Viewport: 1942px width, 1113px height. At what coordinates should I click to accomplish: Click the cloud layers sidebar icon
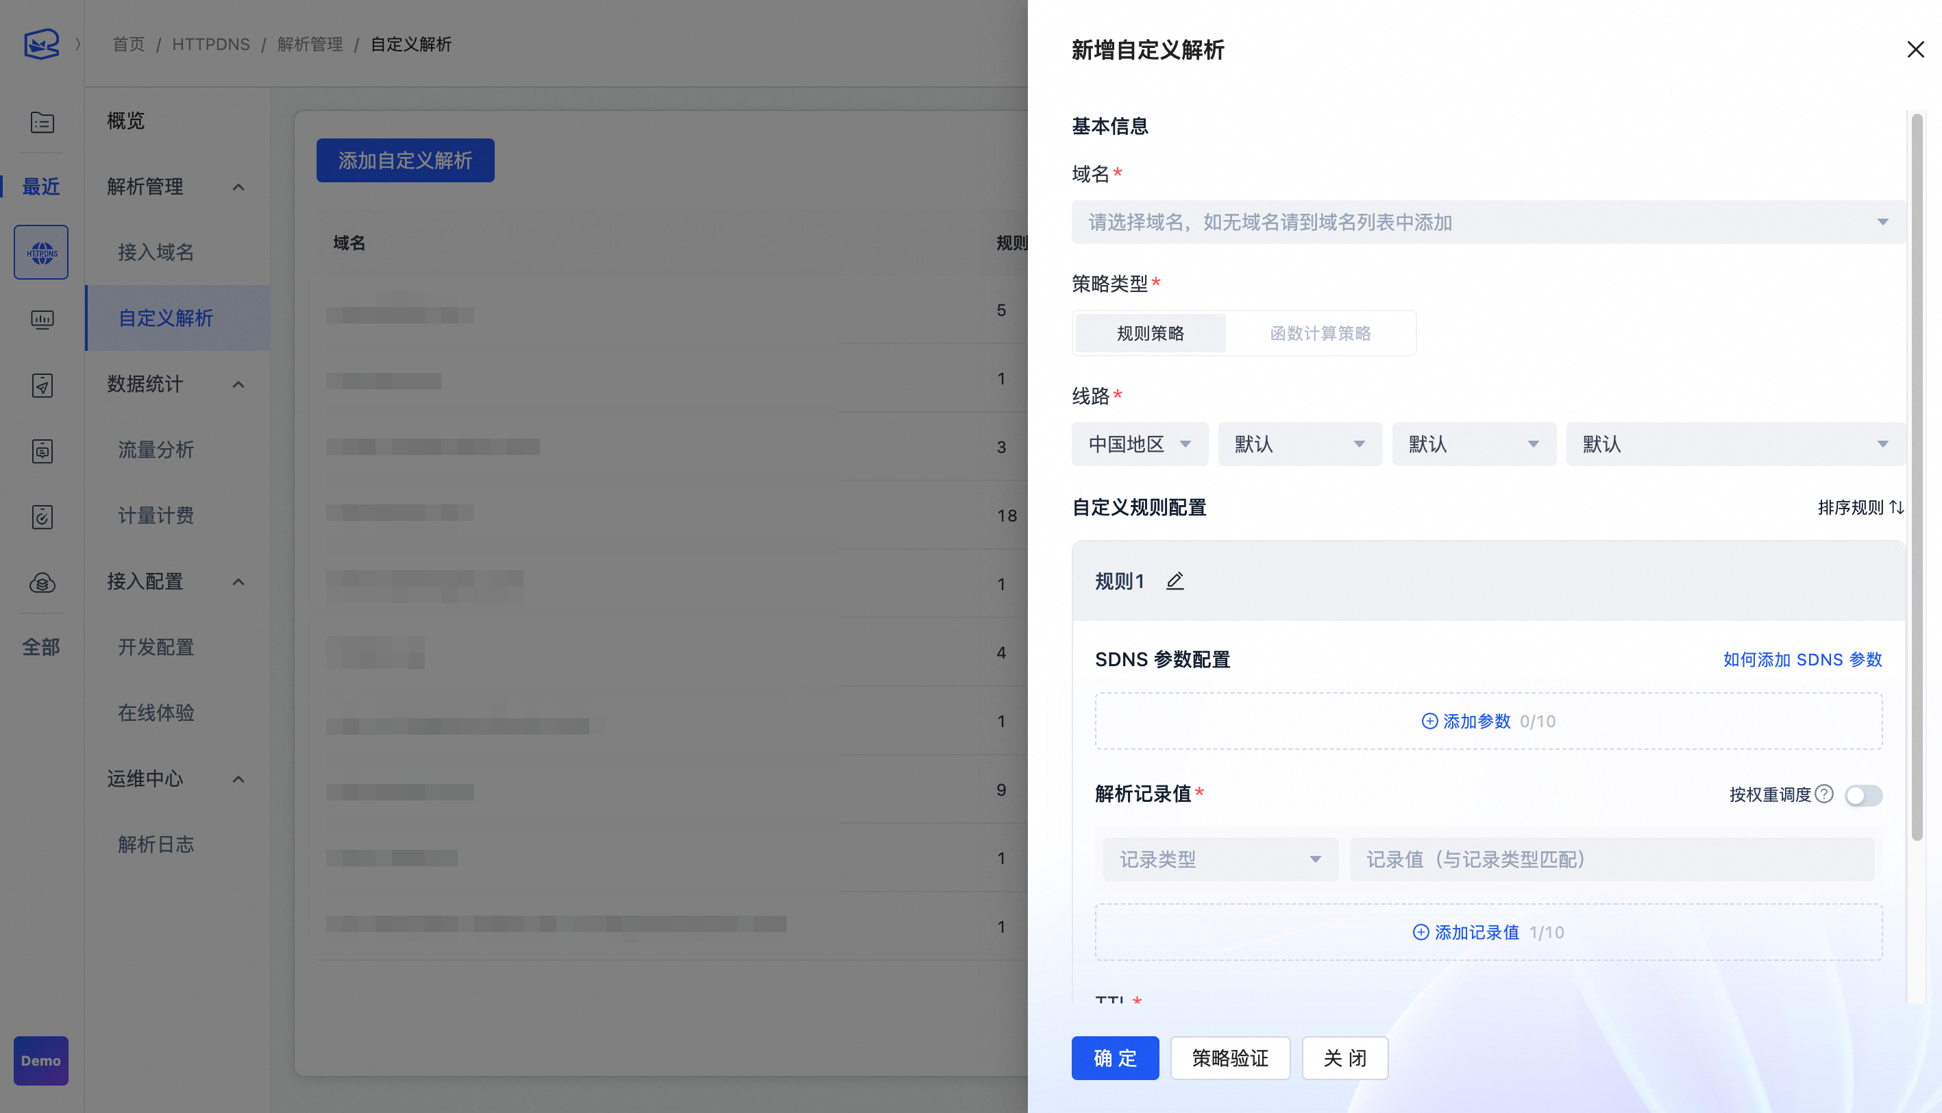point(42,583)
